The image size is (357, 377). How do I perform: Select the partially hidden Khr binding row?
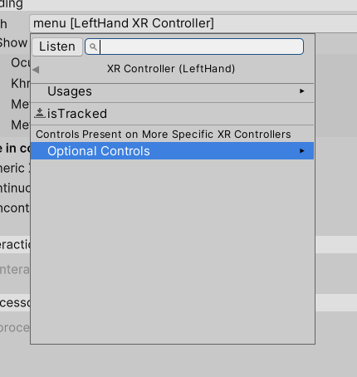(20, 83)
